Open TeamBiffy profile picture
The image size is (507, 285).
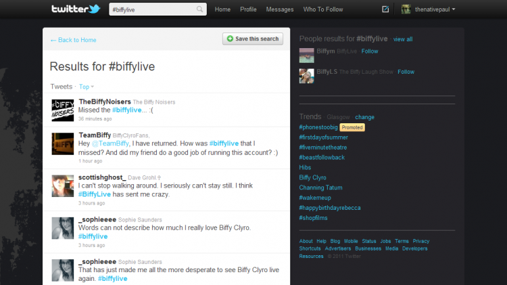point(63,144)
